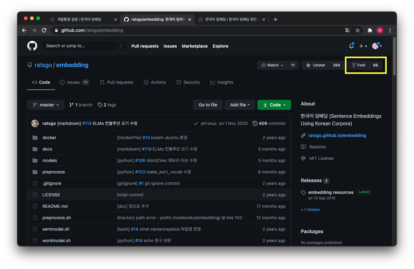Open issue #14 link in docker row
The image size is (414, 269).
point(146,138)
